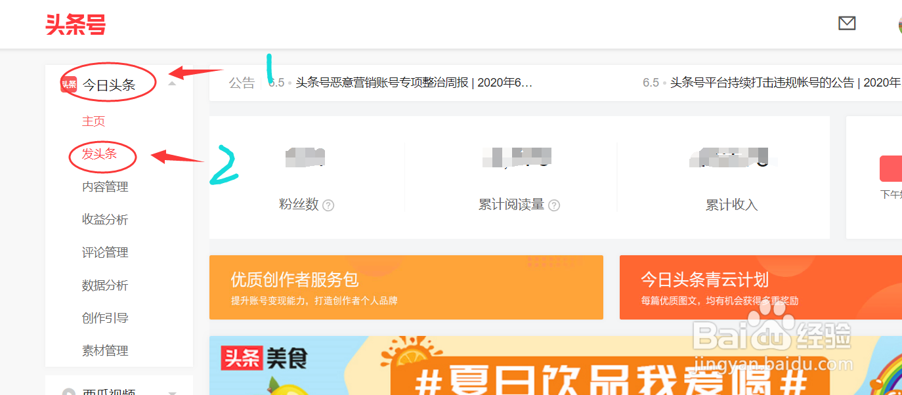Open the 优质创作者服务包 orange banner
This screenshot has height=395, width=902.
[406, 287]
